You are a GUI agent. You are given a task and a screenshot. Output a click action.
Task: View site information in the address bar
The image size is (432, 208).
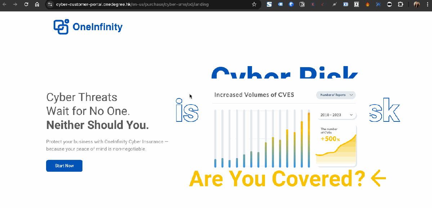[50, 5]
